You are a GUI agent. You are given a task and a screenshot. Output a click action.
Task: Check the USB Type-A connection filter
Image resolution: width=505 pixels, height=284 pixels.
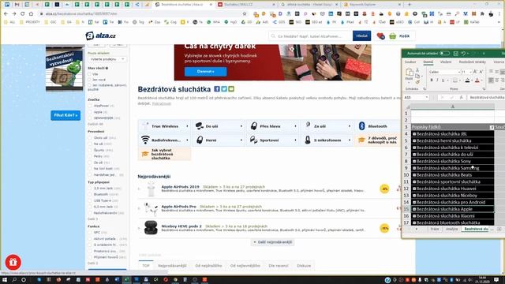click(x=90, y=200)
